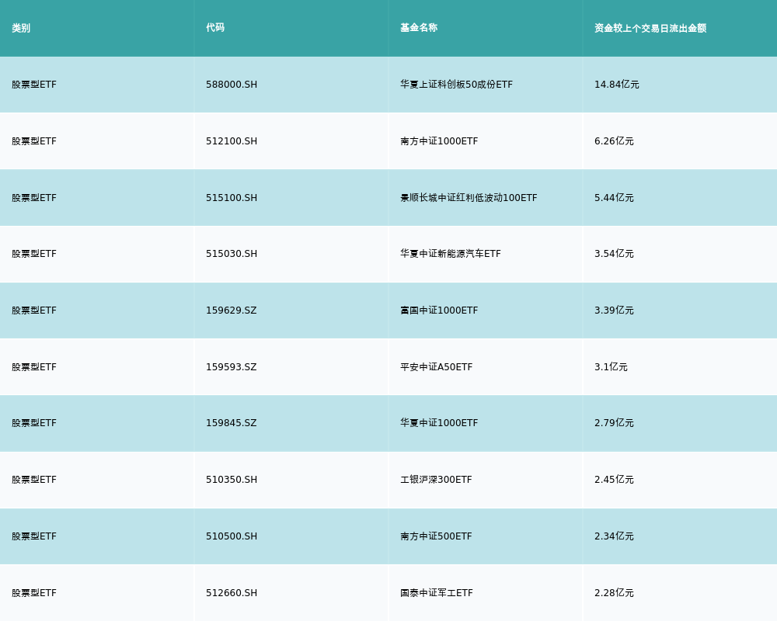Select fund code 588000.SH
The image size is (777, 621).
point(232,85)
